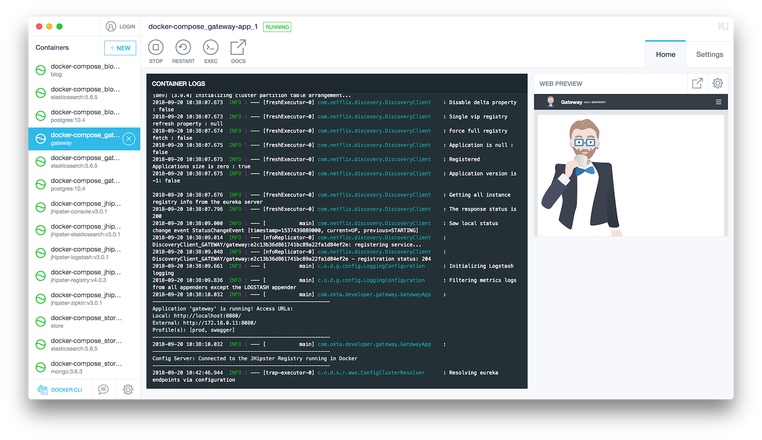Open app preferences via bottom gear icon
The image size is (762, 440).
point(128,389)
